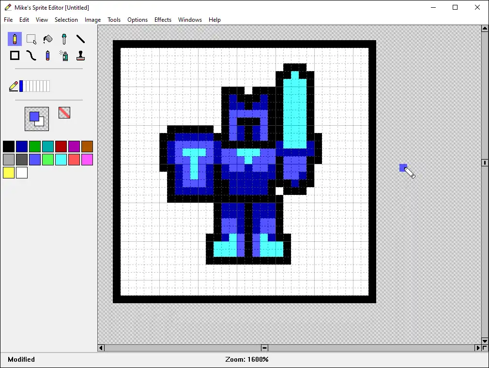The height and width of the screenshot is (368, 489).
Task: Open the Effects menu
Action: [163, 20]
